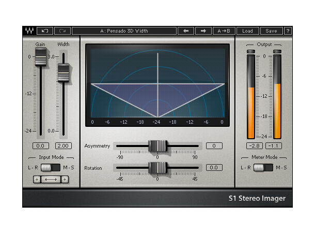Copy setup A to B

tap(224, 31)
